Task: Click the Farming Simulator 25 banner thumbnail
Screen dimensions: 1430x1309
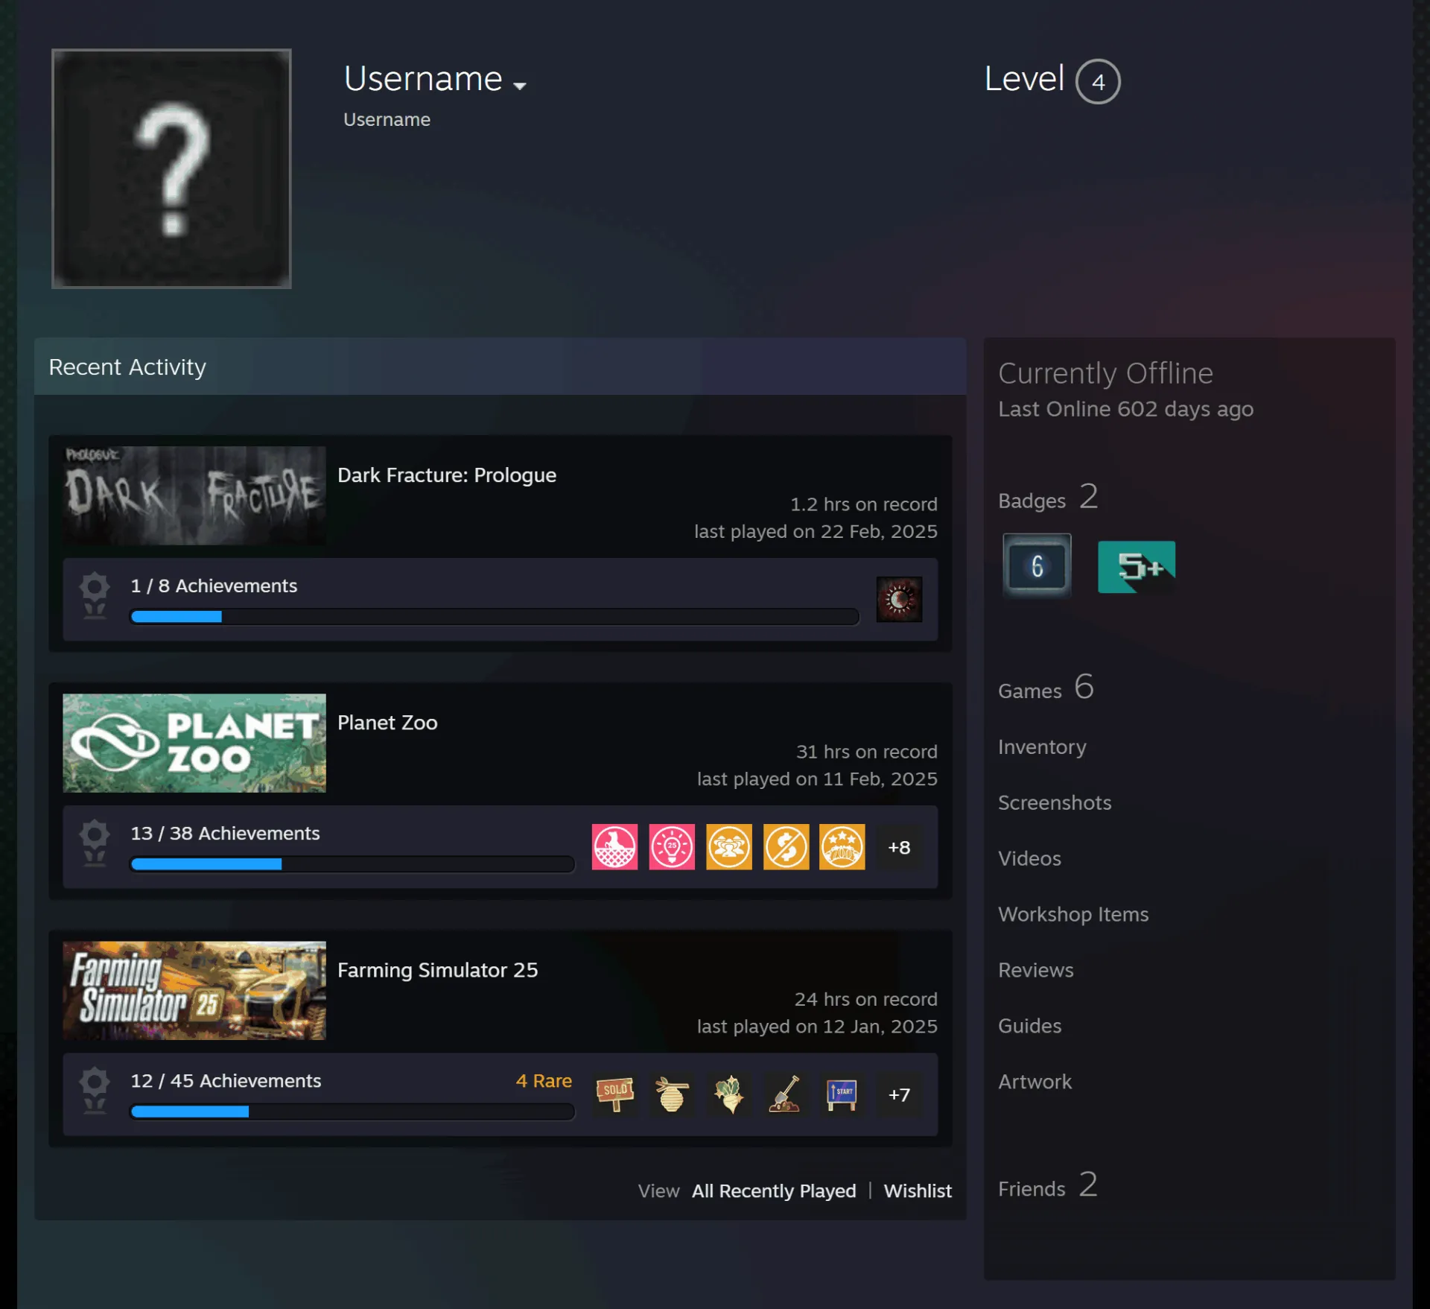Action: (x=194, y=990)
